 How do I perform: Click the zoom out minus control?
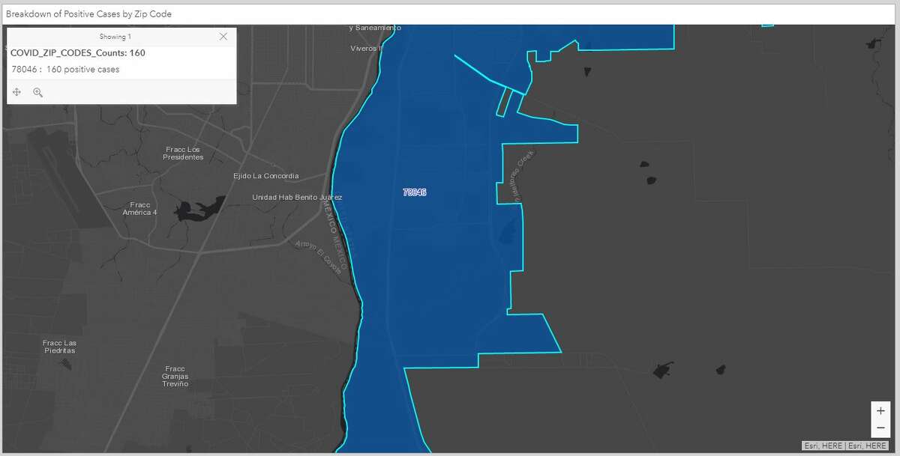click(x=880, y=427)
